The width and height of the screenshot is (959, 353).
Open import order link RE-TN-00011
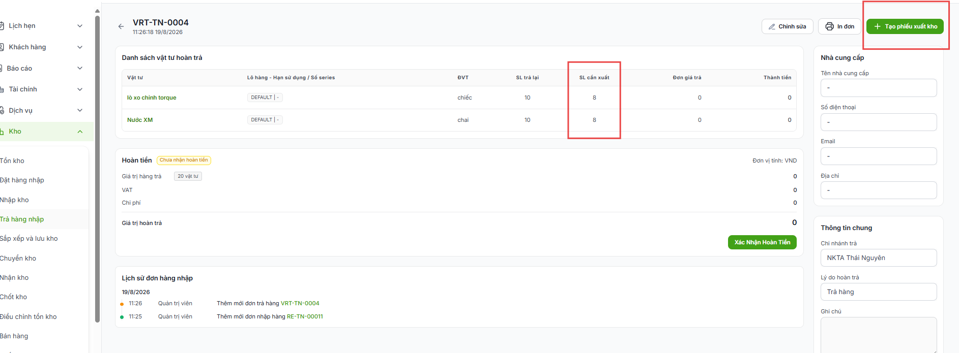305,316
